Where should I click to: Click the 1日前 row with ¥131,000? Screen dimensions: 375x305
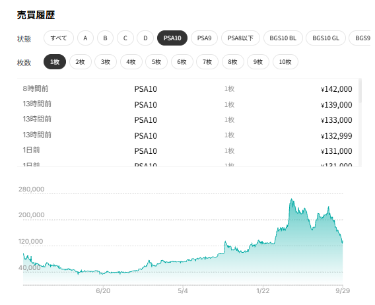(x=187, y=151)
